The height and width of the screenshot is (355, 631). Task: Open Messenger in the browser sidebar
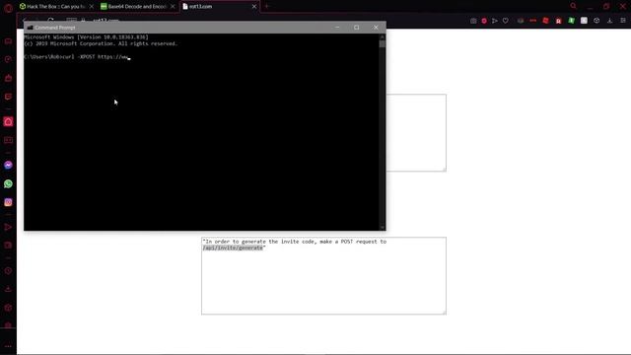(x=8, y=165)
